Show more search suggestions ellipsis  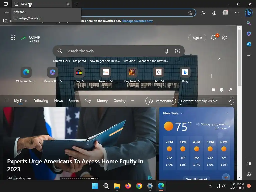(x=177, y=61)
